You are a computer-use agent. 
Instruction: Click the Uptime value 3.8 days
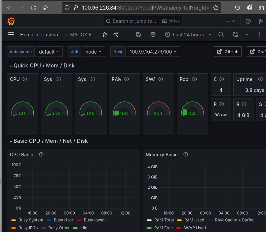coord(254,90)
